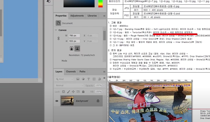210x122 pixels.
Task: Click the PSD cell in the table
Action: point(126,15)
